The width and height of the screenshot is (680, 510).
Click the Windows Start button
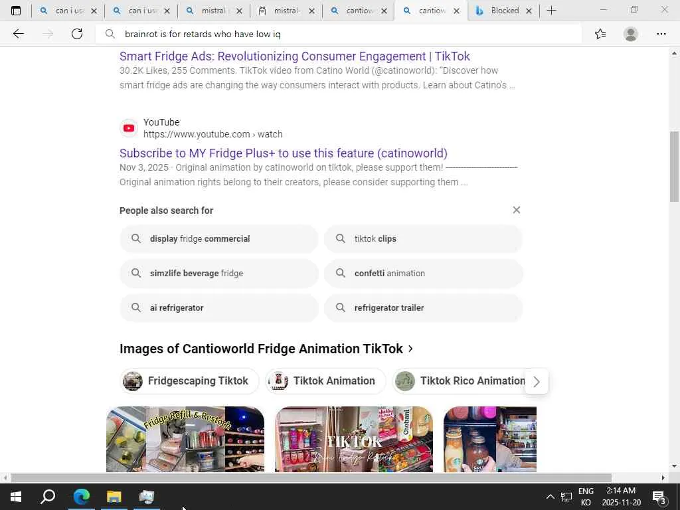(x=16, y=497)
